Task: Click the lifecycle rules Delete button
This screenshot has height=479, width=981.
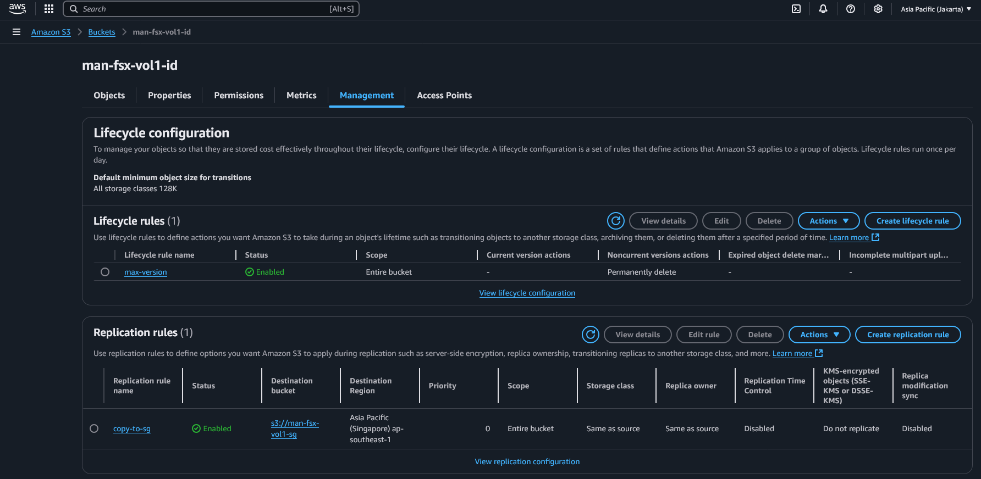Action: coord(769,221)
